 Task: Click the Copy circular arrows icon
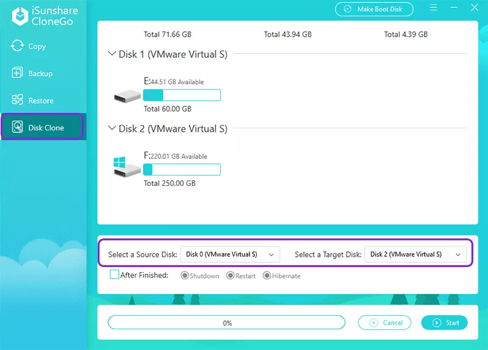coord(17,46)
